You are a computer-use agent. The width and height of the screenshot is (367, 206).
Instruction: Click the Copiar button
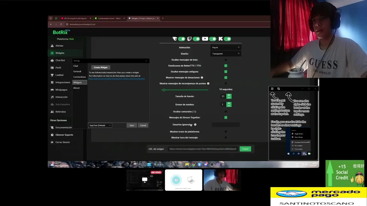[x=245, y=149]
